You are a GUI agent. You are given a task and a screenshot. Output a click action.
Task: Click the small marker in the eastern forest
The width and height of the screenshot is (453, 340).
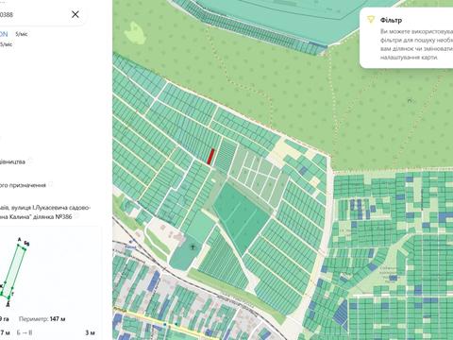coord(410,101)
